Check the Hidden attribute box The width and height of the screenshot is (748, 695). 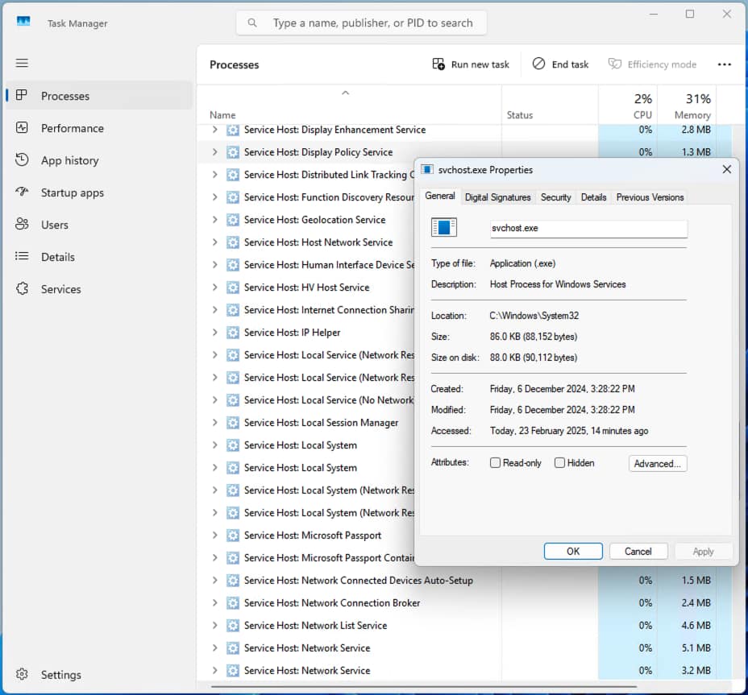tap(559, 462)
